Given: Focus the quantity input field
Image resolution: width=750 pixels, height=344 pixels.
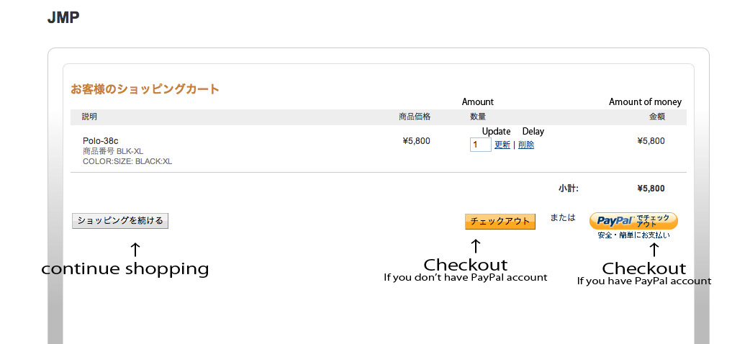Looking at the screenshot, I should [x=481, y=145].
